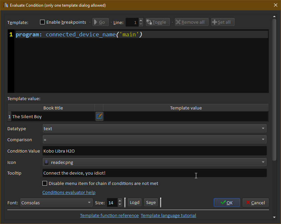Click the Book title column header
This screenshot has height=224, width=281.
point(53,108)
